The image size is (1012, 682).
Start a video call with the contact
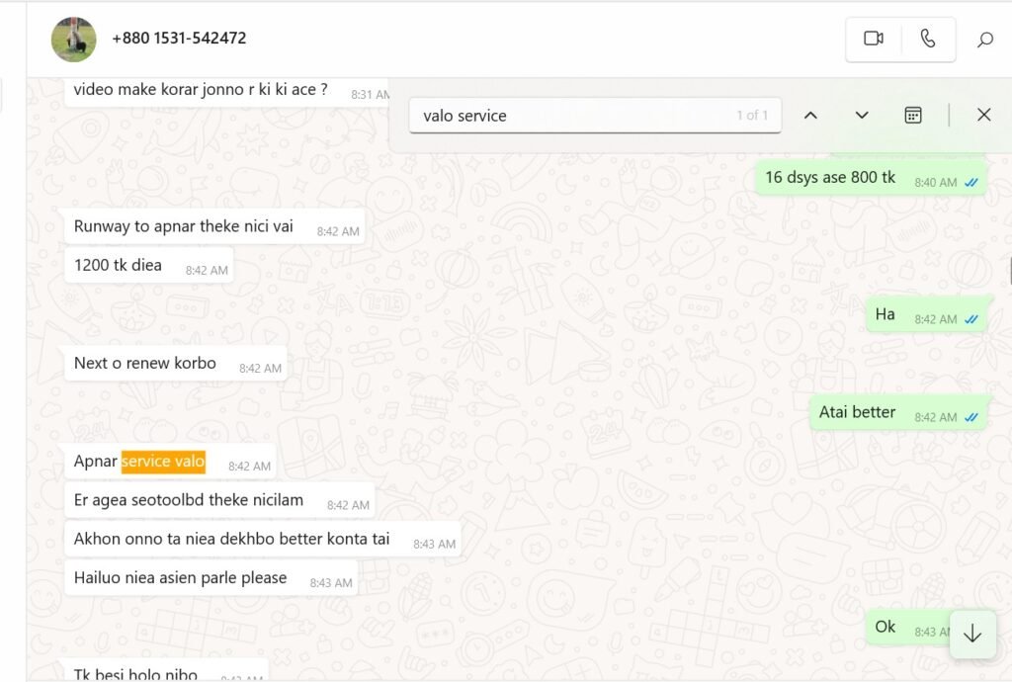873,39
